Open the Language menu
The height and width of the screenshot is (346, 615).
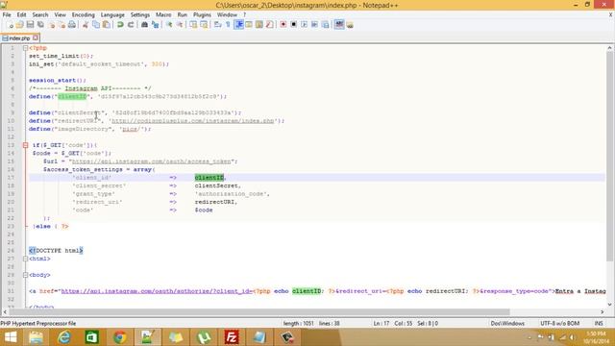click(112, 15)
